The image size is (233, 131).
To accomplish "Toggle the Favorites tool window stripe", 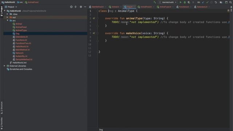I will click(1, 123).
